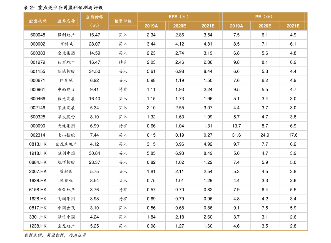This screenshot has height=243, width=331.
Task: Click first empty cell below 当前价格
Action: tap(94, 35)
